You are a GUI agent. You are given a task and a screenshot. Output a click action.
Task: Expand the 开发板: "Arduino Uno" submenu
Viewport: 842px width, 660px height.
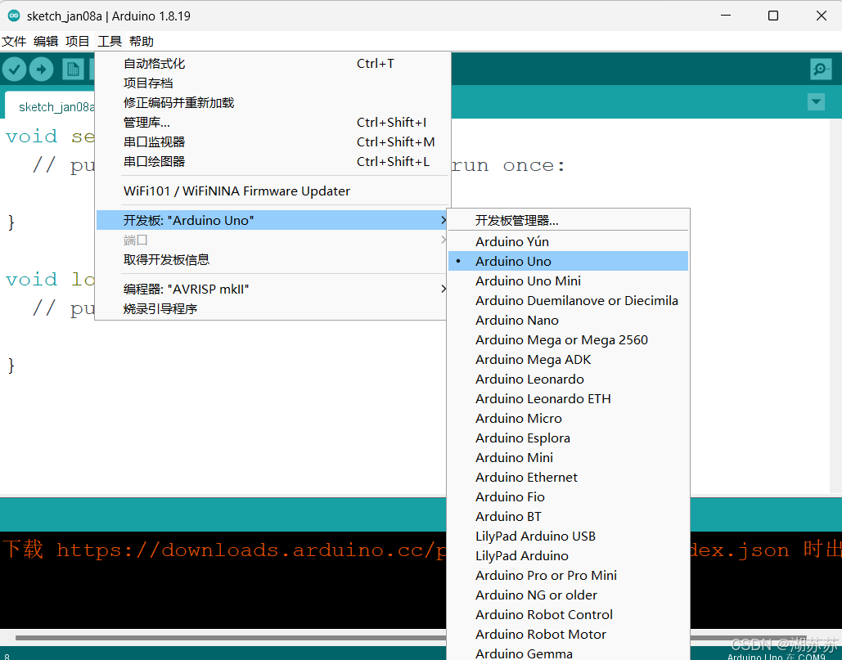point(272,221)
